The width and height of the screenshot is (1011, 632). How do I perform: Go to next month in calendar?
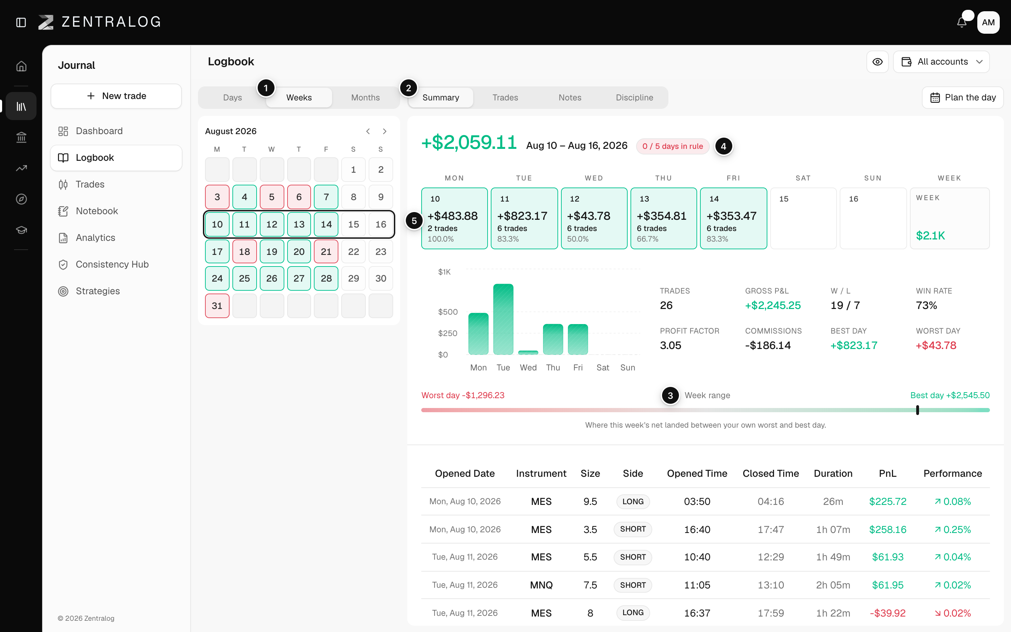(x=384, y=131)
